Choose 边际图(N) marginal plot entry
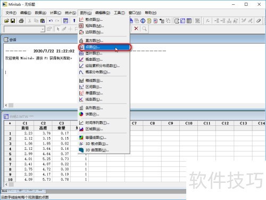Screen dimensions: 266x200 coord(104,32)
